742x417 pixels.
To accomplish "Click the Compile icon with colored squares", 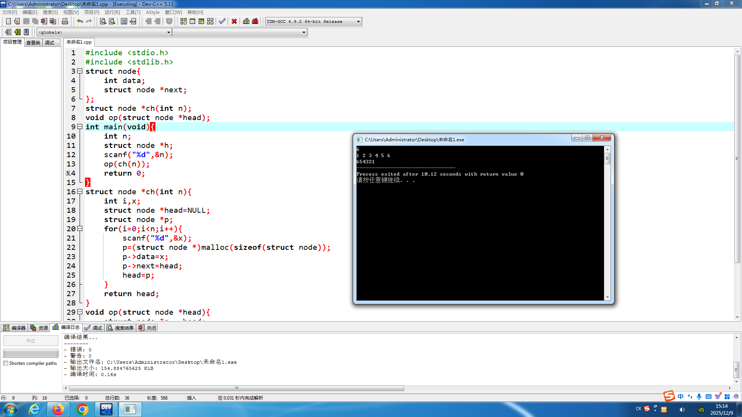I will coord(184,21).
